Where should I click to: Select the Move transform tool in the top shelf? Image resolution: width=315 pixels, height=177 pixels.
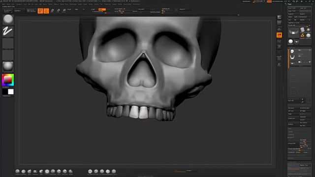[x=53, y=11]
